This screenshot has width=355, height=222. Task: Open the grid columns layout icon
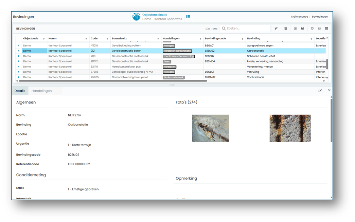[326, 29]
